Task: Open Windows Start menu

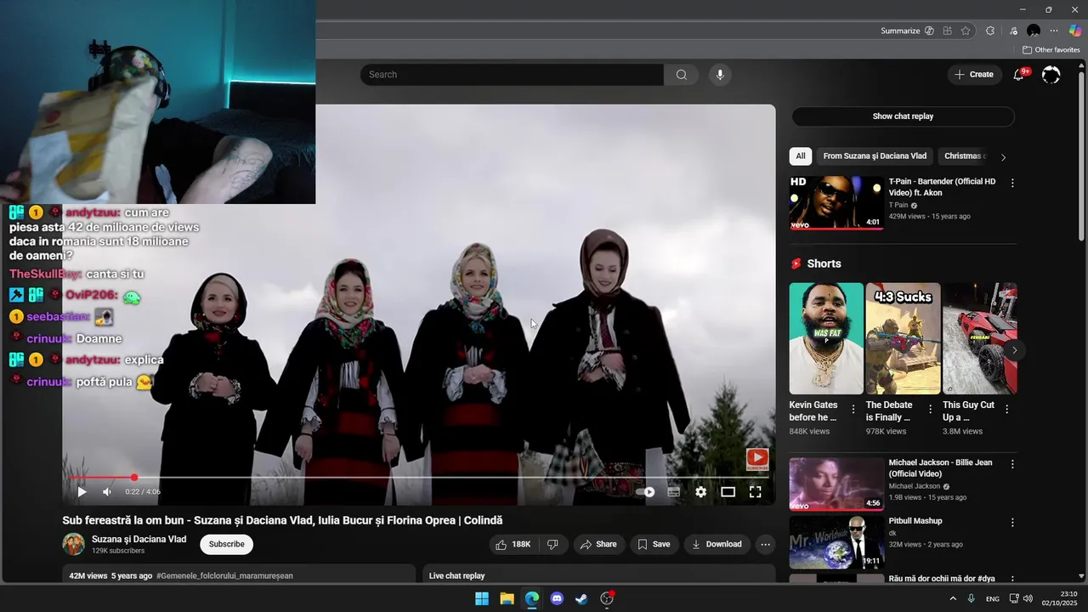Action: tap(482, 598)
